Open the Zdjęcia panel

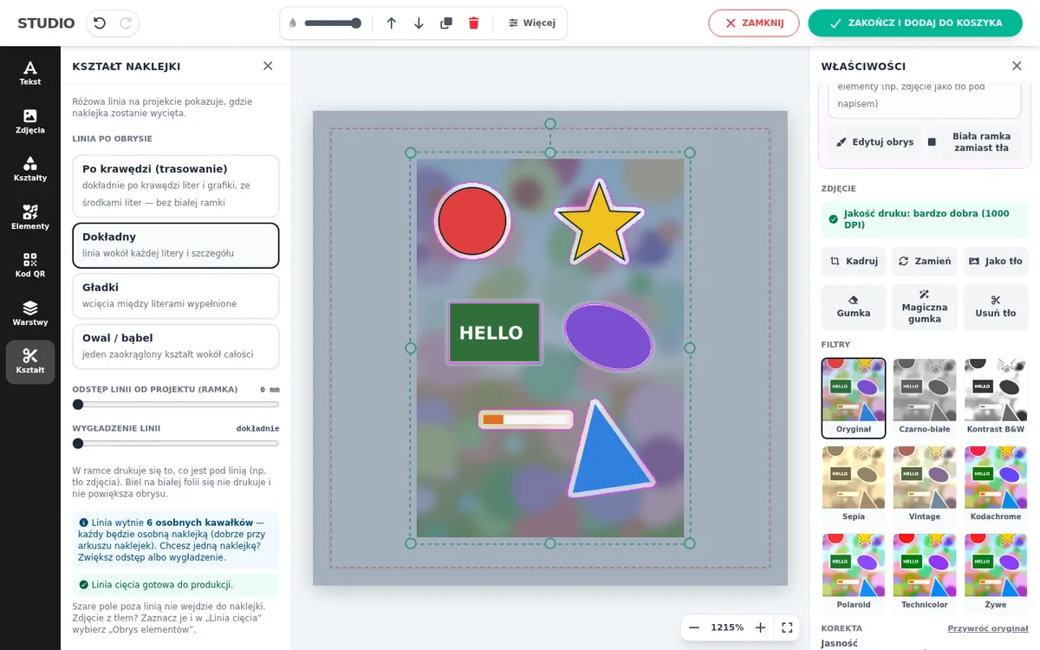click(30, 121)
